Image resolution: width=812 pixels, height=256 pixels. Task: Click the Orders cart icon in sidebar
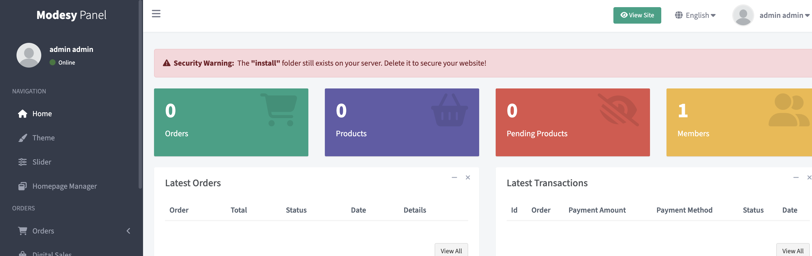[22, 231]
